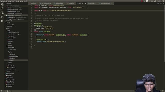Click the Wi-Fi network indicator in top panel
The width and height of the screenshot is (165, 92).
pos(144,1)
